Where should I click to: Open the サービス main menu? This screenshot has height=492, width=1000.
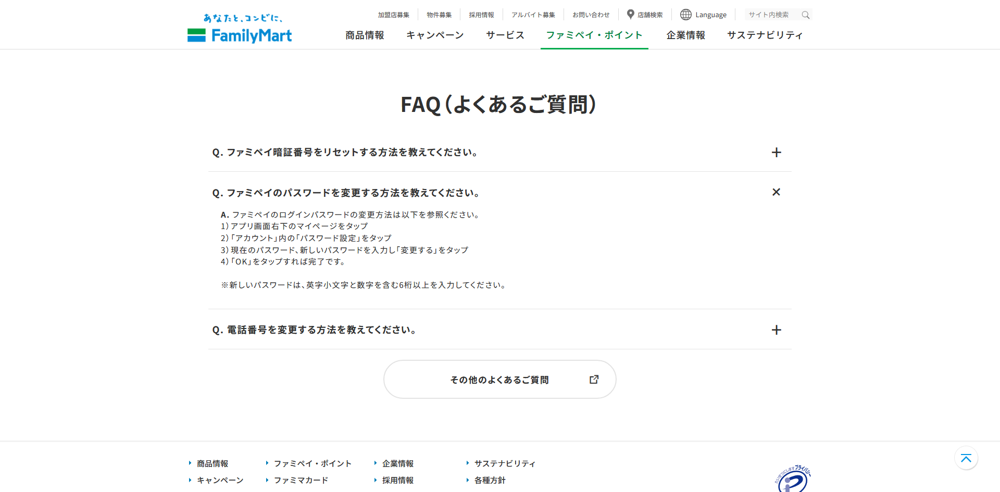(x=505, y=35)
